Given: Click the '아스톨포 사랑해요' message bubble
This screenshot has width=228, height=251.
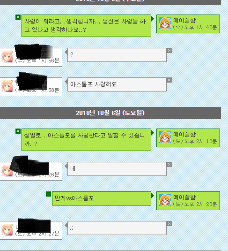Looking at the screenshot, I should pyautogui.click(x=117, y=84).
